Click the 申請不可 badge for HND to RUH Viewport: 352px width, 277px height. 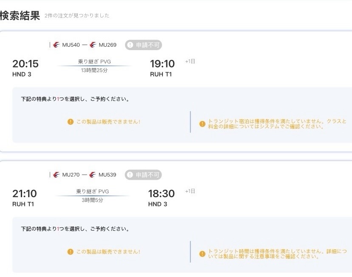click(x=143, y=45)
